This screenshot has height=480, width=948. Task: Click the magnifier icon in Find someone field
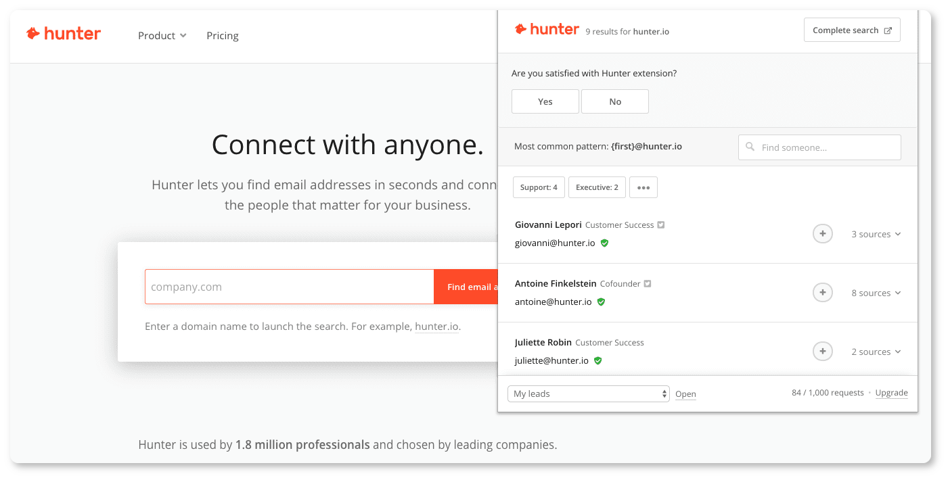(x=750, y=147)
